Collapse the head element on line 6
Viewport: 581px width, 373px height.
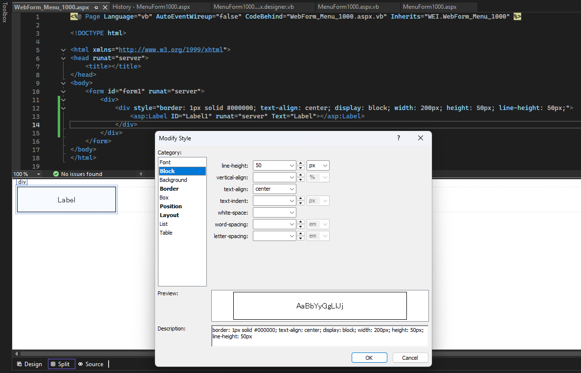click(x=64, y=58)
